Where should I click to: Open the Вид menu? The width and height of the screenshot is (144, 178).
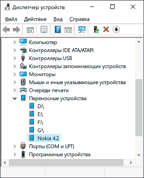pos(58,19)
